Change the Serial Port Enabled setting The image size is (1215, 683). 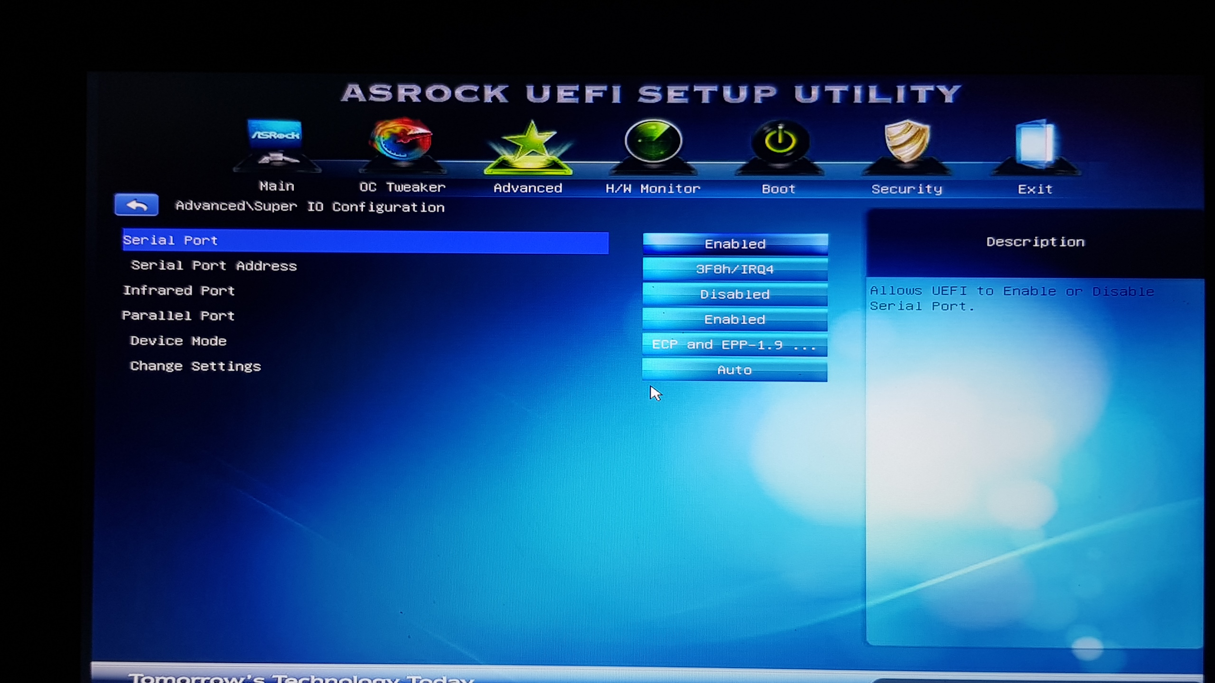(735, 244)
